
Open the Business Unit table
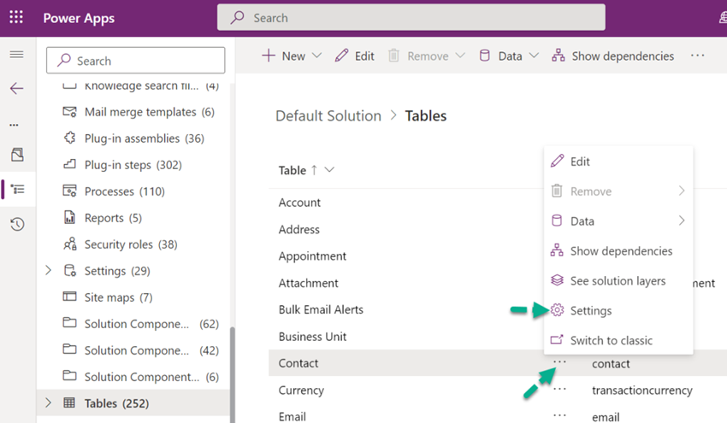tap(312, 337)
